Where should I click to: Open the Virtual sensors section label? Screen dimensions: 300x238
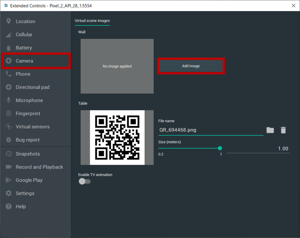(x=32, y=127)
